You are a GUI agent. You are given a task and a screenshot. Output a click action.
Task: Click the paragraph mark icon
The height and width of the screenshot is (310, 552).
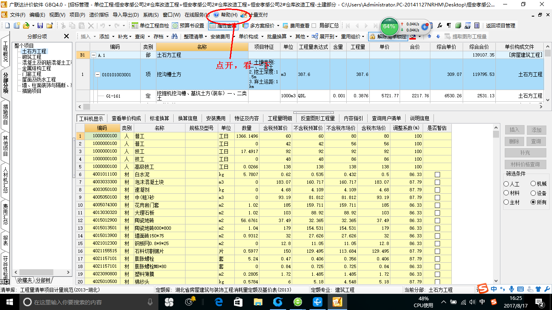pyautogui.click(x=449, y=25)
